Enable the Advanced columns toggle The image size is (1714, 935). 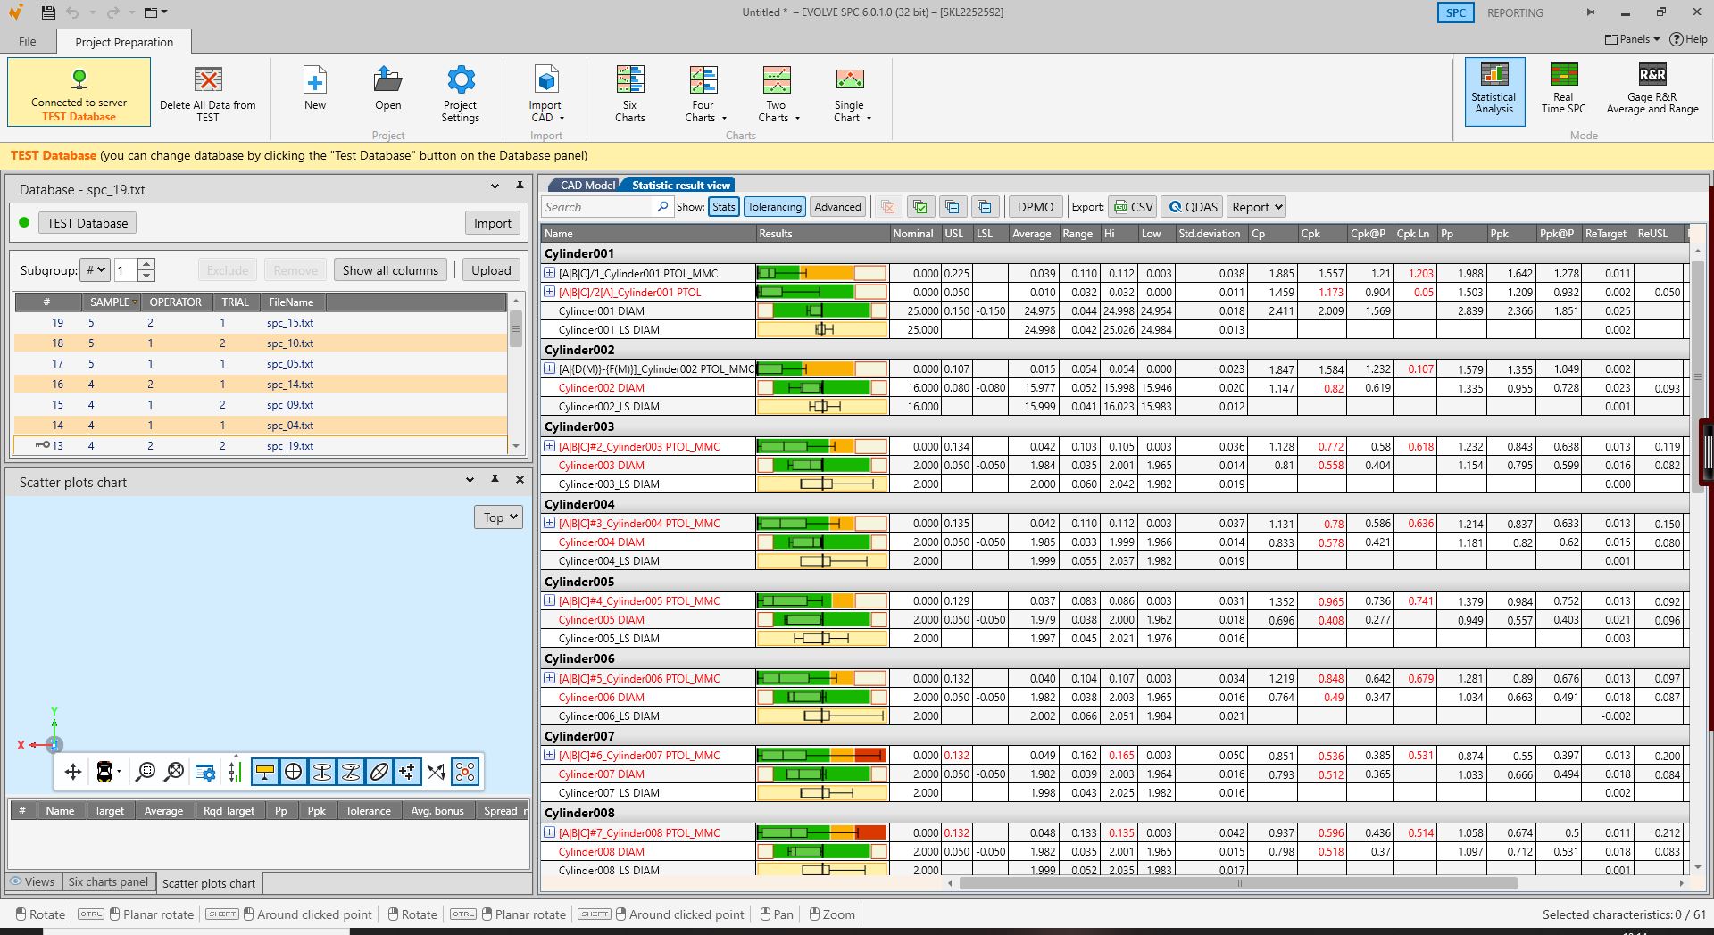(x=837, y=207)
